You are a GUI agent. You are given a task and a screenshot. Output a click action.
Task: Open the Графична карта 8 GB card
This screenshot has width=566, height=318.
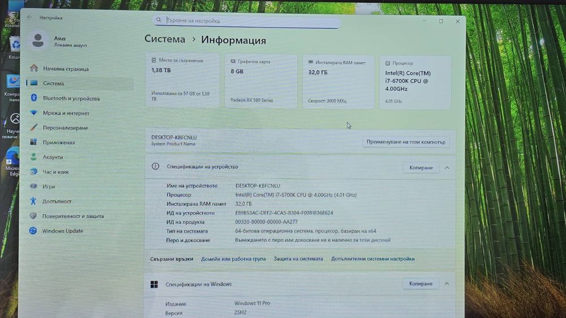click(x=261, y=81)
